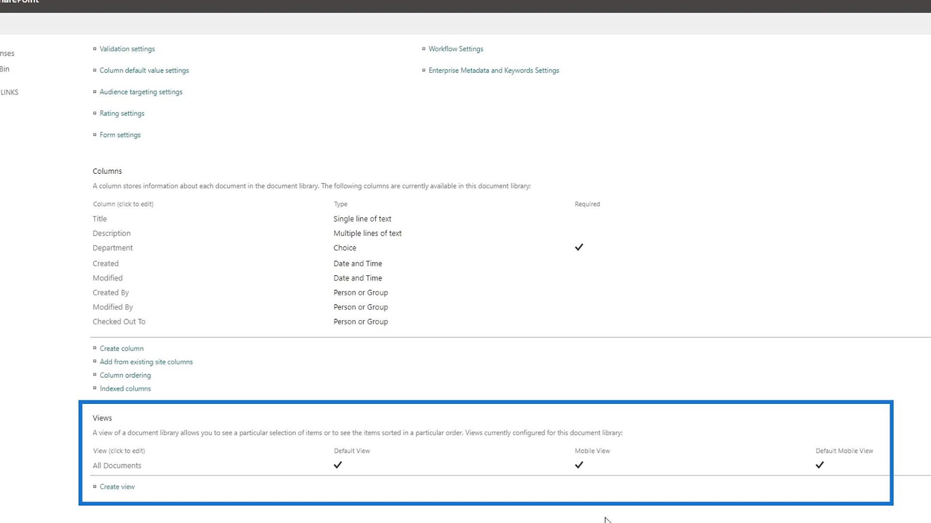Edit the Department column
931x523 pixels.
click(113, 248)
